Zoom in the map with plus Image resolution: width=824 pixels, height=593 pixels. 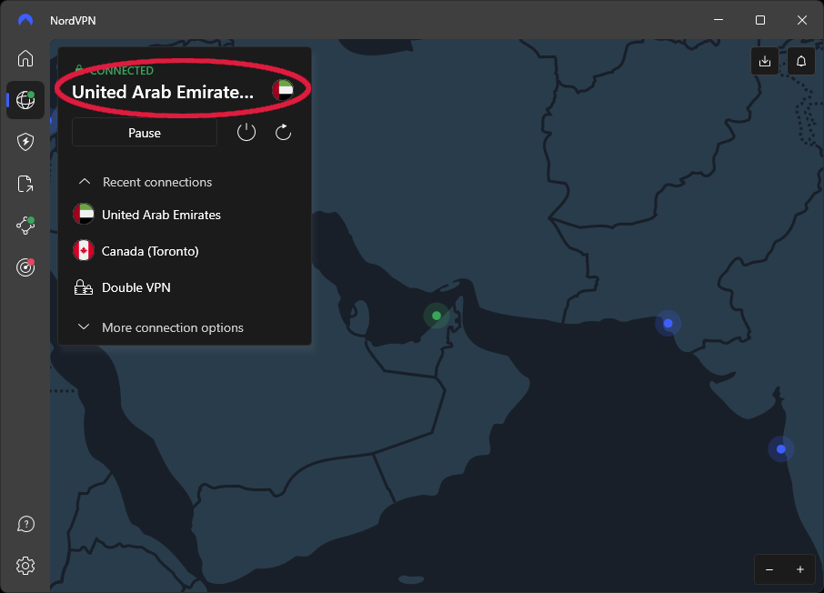[x=799, y=569]
